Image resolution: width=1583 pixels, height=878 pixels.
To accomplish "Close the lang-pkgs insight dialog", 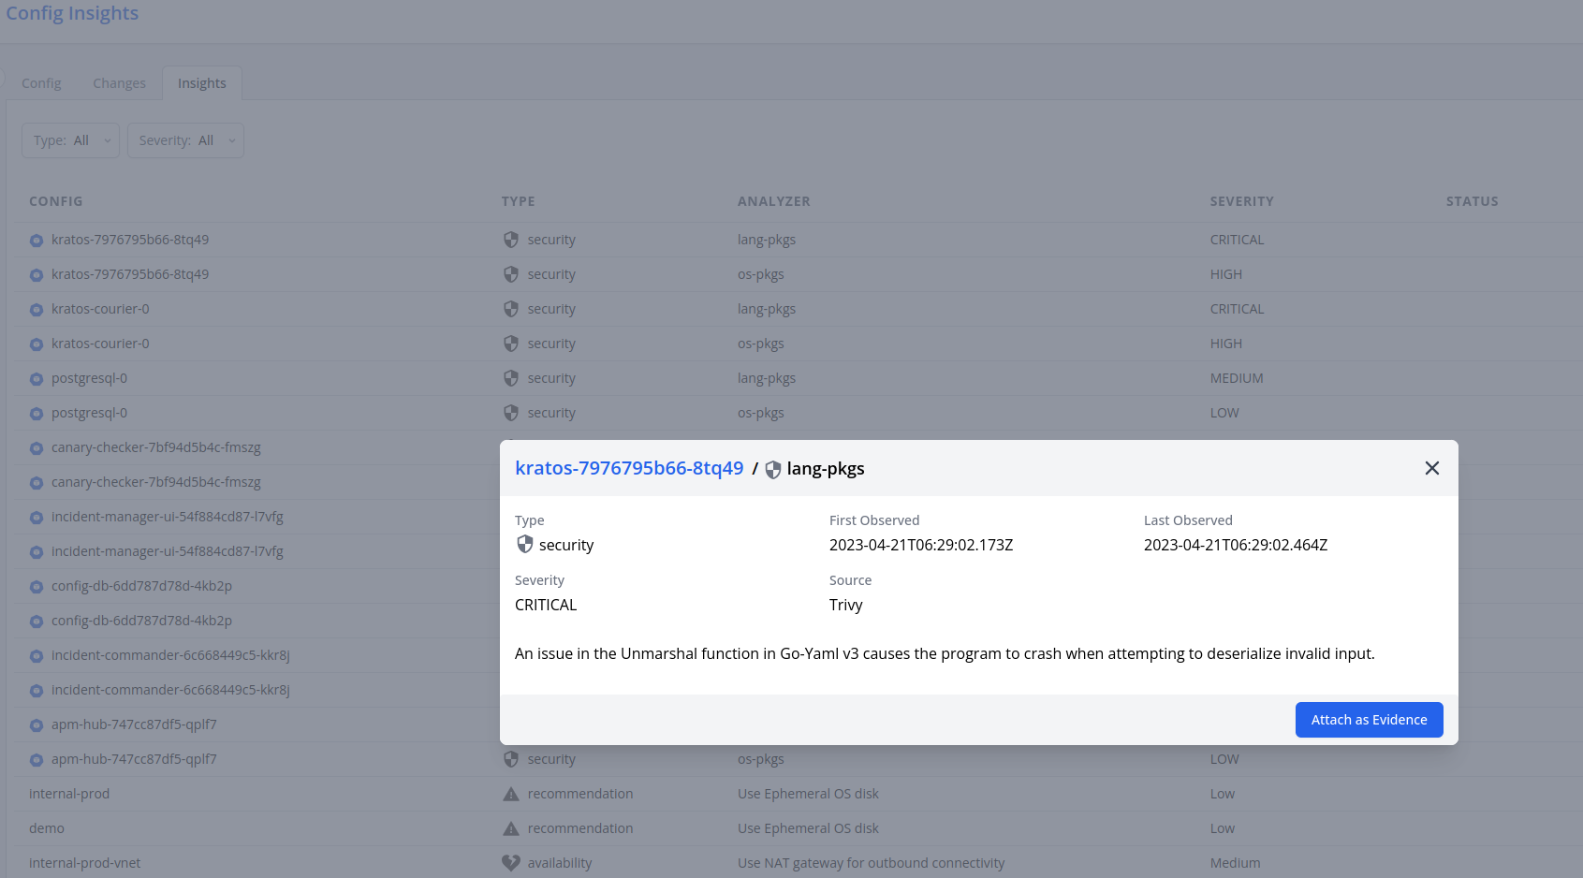I will [x=1431, y=468].
